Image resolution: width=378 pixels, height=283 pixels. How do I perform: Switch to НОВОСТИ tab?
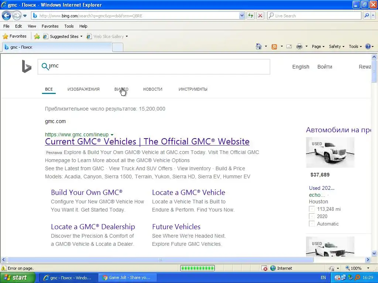pyautogui.click(x=152, y=89)
